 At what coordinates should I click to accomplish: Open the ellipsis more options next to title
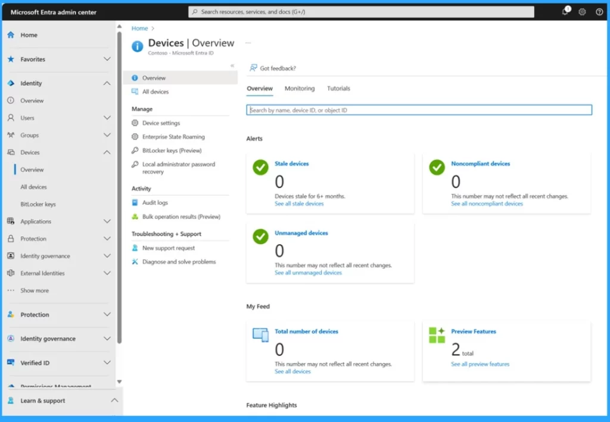(248, 43)
